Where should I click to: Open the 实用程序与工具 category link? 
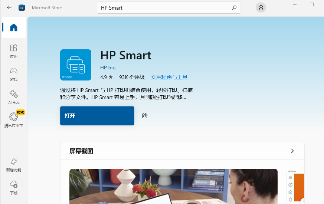click(169, 77)
